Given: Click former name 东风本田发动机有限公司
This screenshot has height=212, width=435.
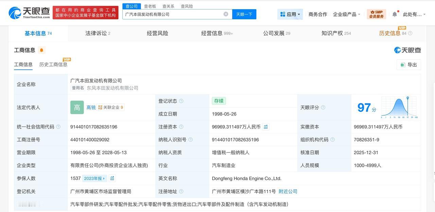Looking at the screenshot, I should coord(112,88).
